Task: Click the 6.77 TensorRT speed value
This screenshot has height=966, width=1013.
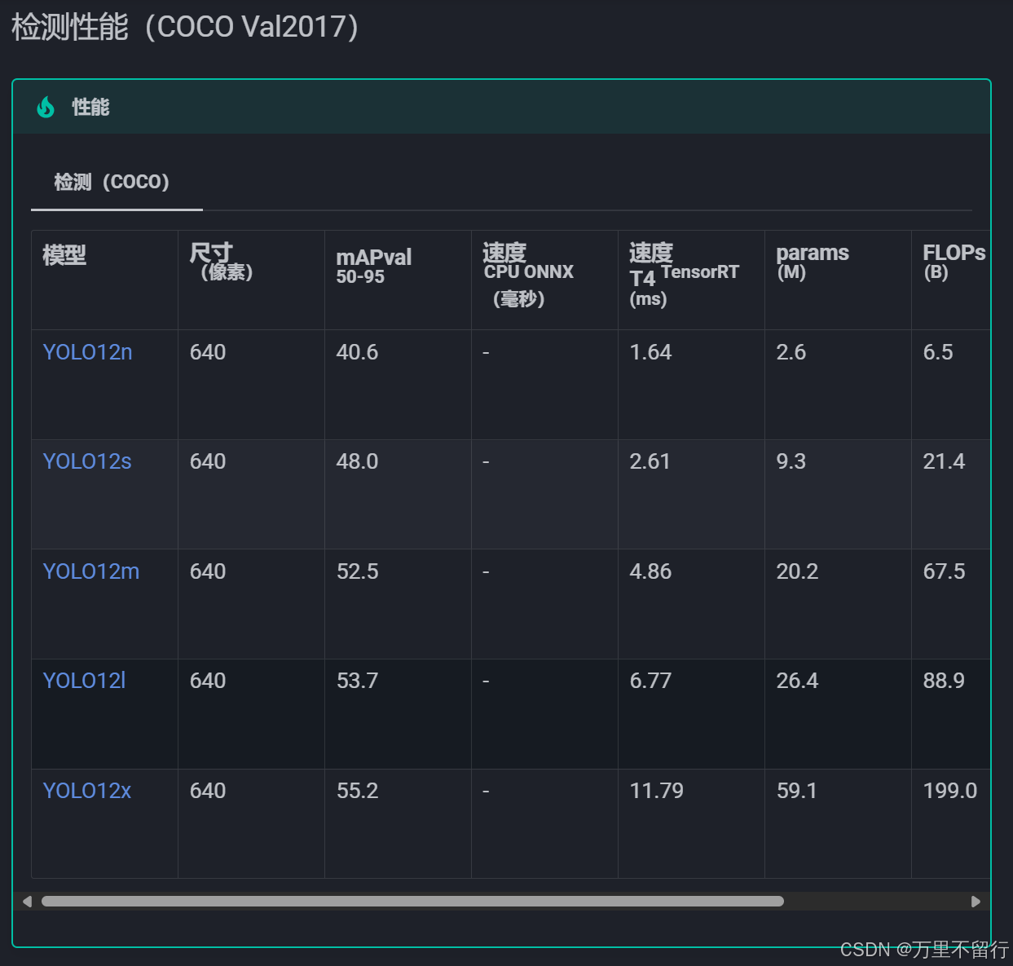Action: click(x=650, y=681)
